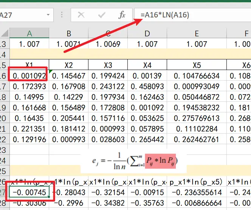Select cell C18 with 0.197934
Viewport: 251px width, 210px height.
tap(108, 97)
